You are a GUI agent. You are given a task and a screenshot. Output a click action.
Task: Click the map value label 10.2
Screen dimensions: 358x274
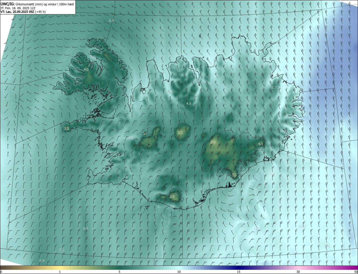(302, 226)
